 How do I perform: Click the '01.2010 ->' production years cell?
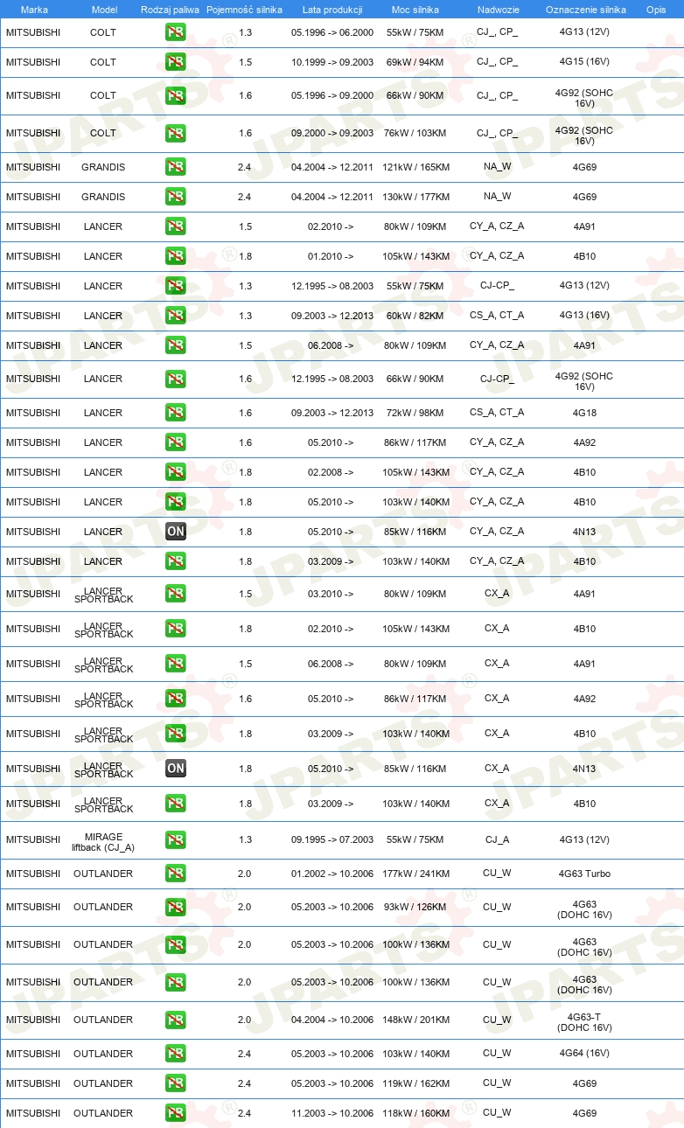click(332, 256)
